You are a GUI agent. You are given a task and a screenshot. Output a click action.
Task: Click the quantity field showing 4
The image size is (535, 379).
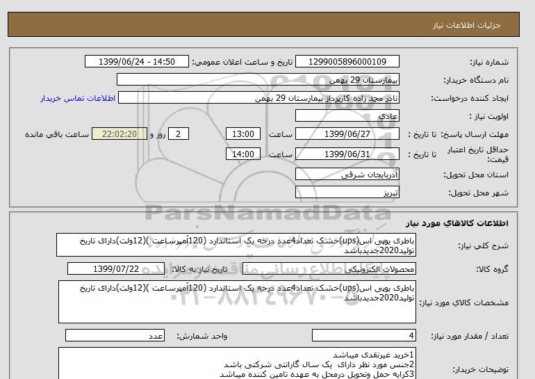point(364,335)
